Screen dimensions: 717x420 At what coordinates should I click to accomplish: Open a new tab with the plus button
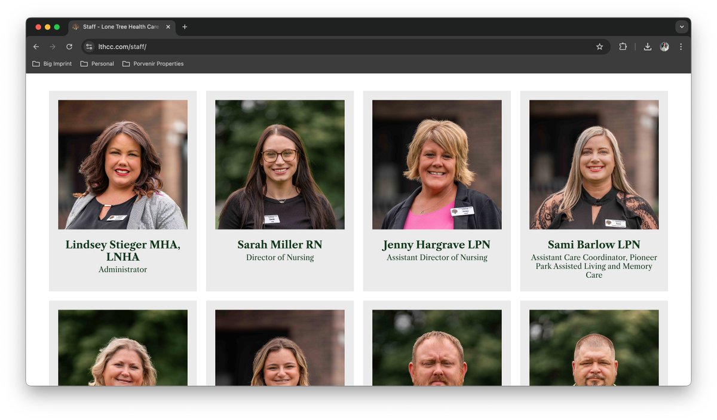pyautogui.click(x=185, y=27)
